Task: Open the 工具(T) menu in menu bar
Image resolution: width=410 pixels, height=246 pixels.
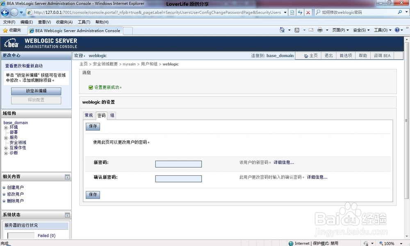Action: coord(84,22)
